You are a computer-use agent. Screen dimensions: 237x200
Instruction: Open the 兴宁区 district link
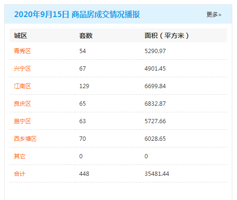(22, 69)
